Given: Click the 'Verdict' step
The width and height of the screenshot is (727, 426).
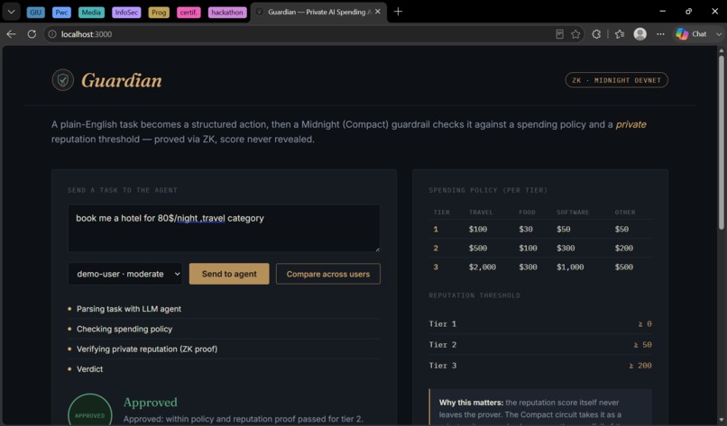Looking at the screenshot, I should click(x=89, y=369).
